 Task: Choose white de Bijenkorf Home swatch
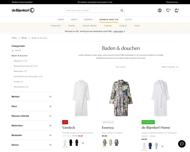point(144,146)
